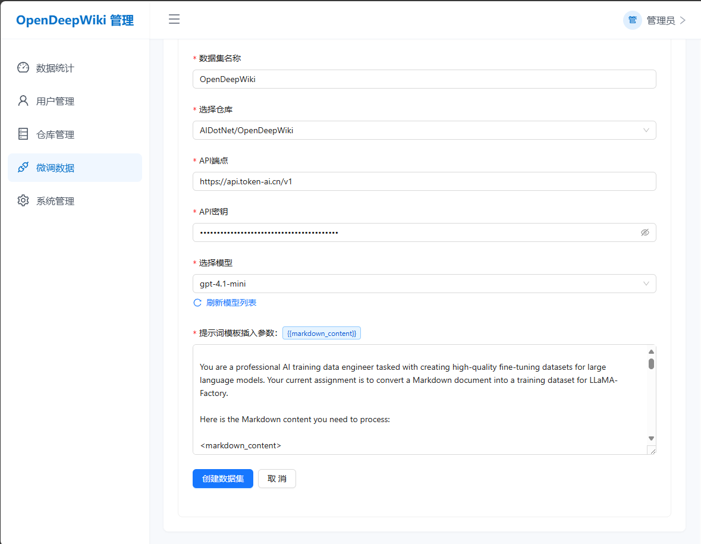Click the API密钥 label
Viewport: 701px width, 544px height.
[213, 212]
